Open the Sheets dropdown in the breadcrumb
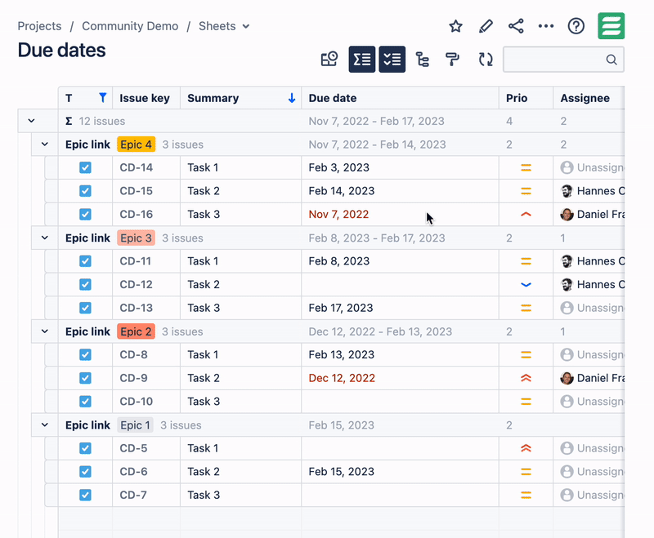The image size is (654, 538). coord(223,25)
